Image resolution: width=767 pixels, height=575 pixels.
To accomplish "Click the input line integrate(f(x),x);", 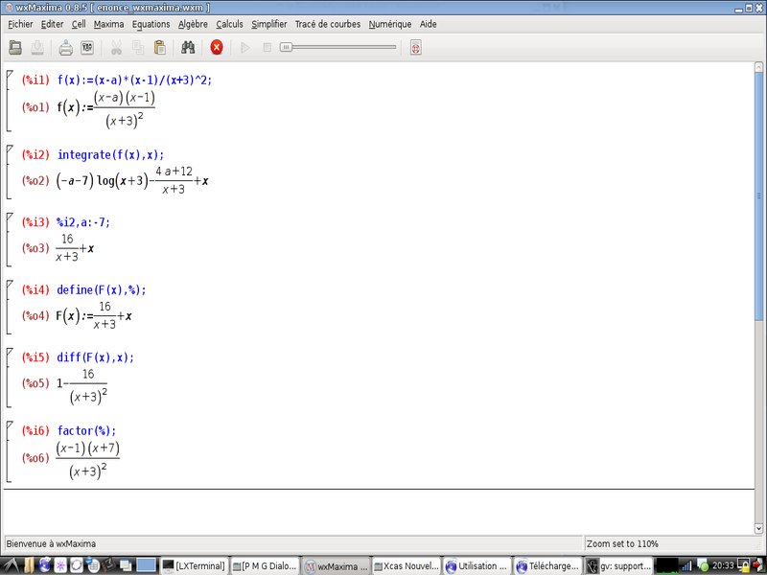I will click(110, 154).
